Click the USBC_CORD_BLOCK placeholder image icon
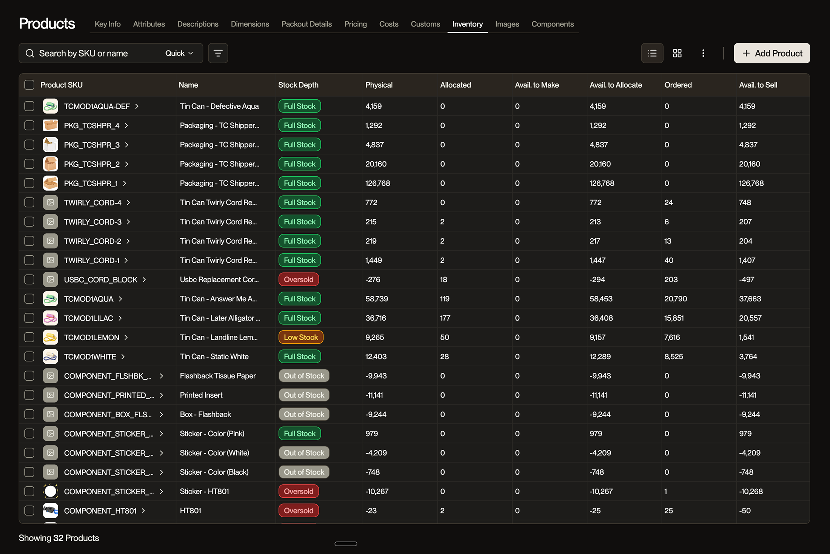830x554 pixels. click(50, 279)
